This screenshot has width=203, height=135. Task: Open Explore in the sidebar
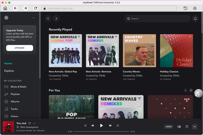[x=9, y=71]
